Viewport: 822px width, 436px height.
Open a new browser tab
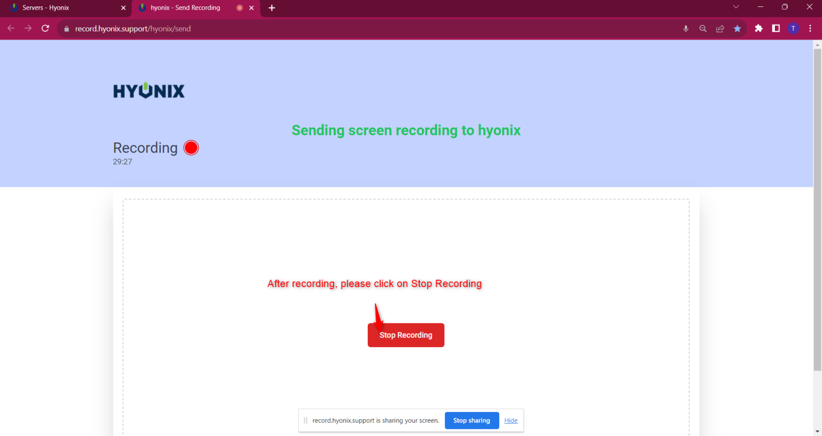[272, 8]
